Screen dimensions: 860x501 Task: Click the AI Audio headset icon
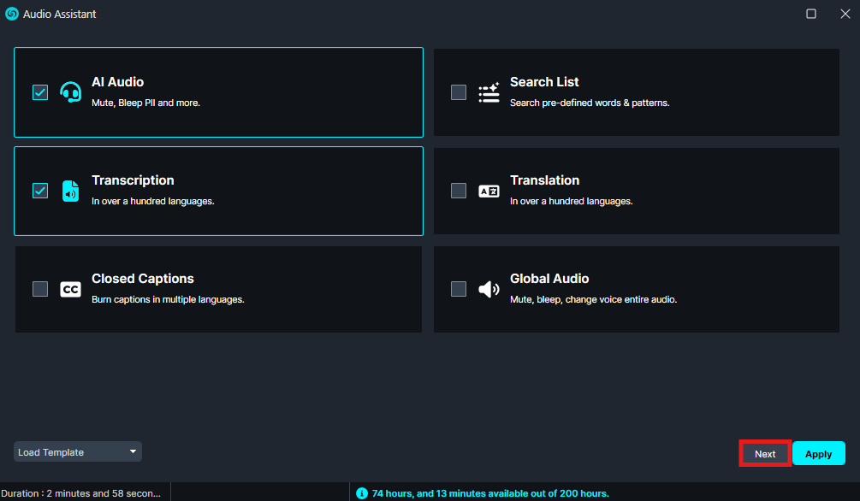point(70,92)
